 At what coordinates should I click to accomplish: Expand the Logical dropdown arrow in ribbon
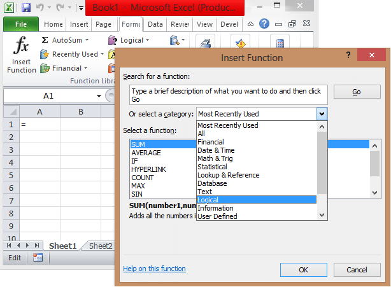pyautogui.click(x=147, y=39)
